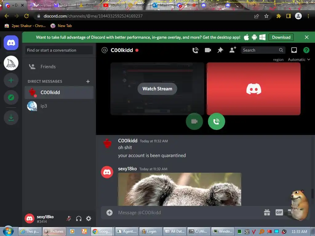Open New Tab bookmark
Viewport: 315px width, 236px height.
pos(61,26)
